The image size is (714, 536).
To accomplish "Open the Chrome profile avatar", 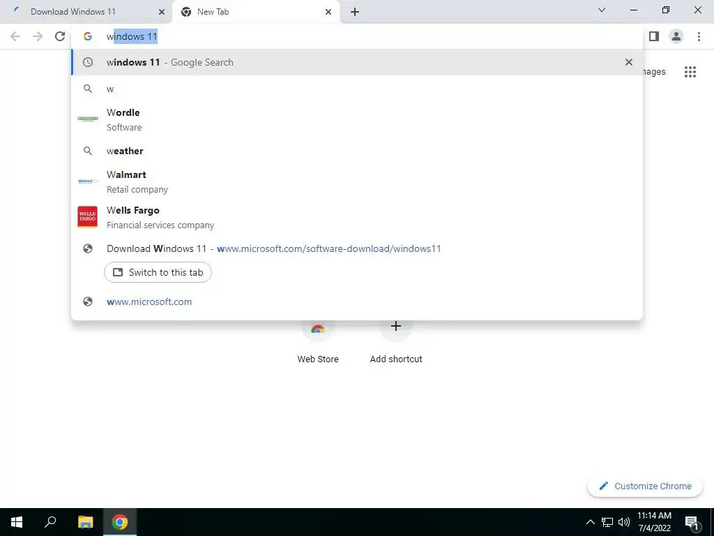I will (x=676, y=36).
